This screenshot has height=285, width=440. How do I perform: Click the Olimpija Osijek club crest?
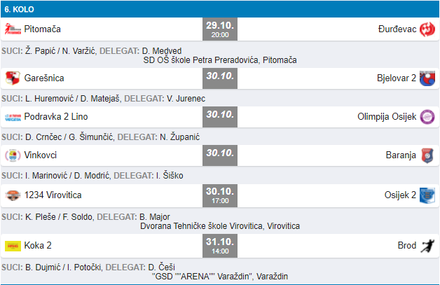pyautogui.click(x=427, y=116)
